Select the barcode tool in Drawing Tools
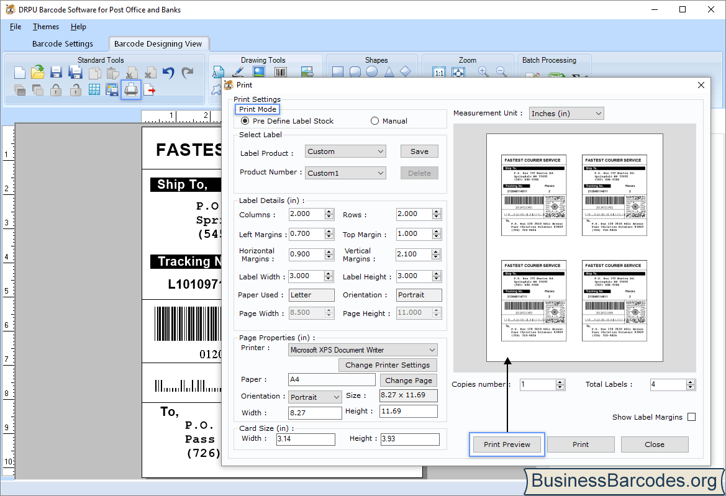Screen dimensions: 726x496 (281, 72)
